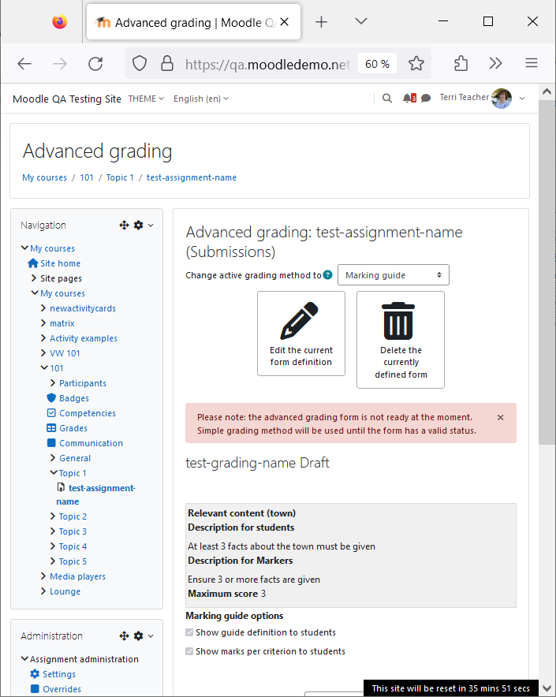Click the pencil Edit form definition icon
This screenshot has width=556, height=697.
[300, 321]
